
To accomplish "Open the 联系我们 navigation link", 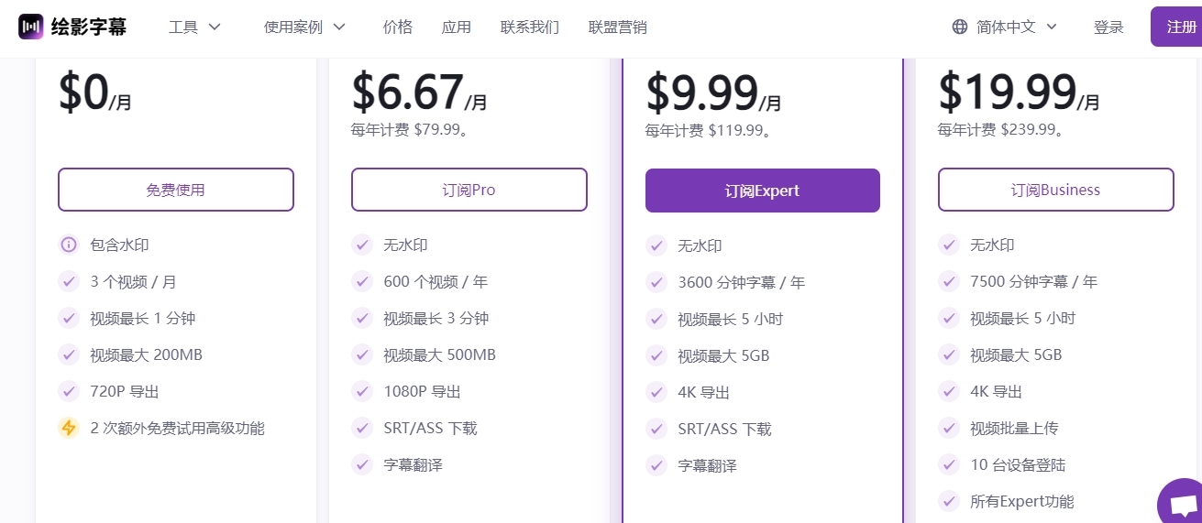I will click(x=530, y=27).
